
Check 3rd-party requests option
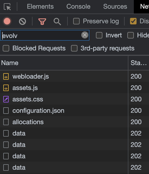click(x=74, y=48)
